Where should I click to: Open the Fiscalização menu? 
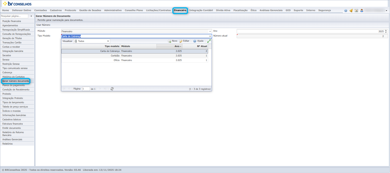240,10
